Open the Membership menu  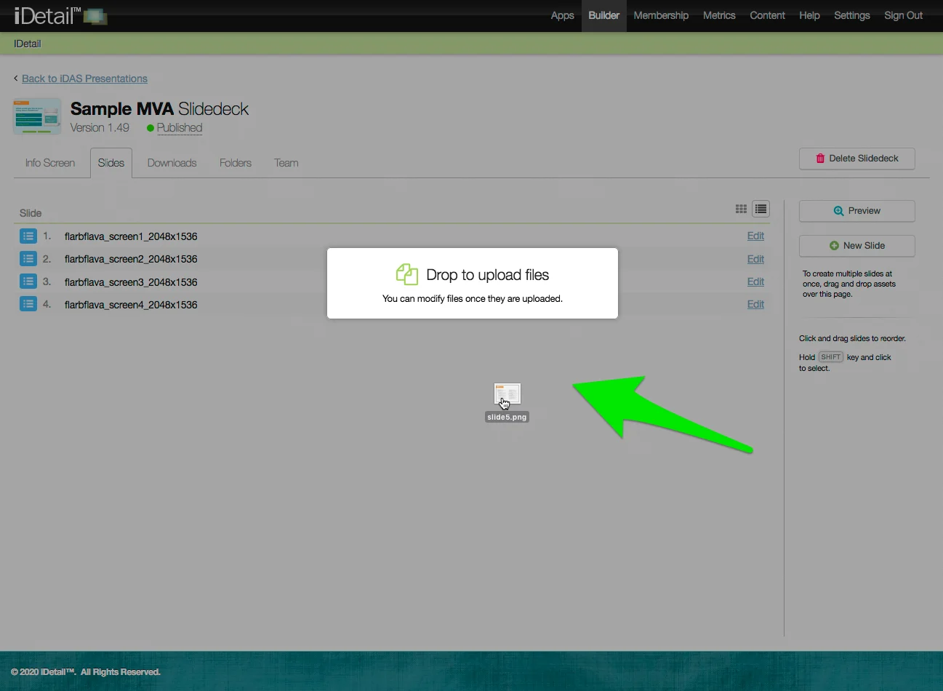(x=661, y=15)
